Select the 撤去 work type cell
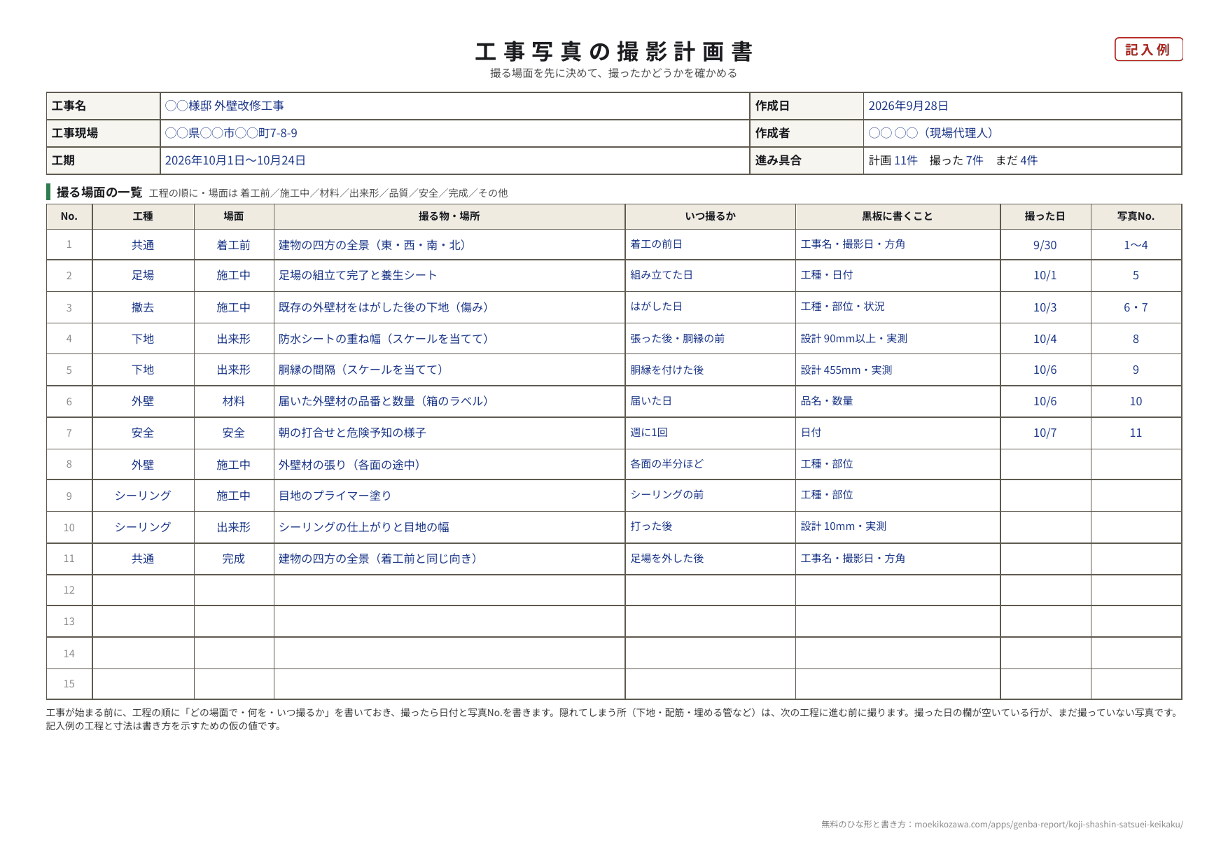This screenshot has width=1228, height=868. [143, 307]
